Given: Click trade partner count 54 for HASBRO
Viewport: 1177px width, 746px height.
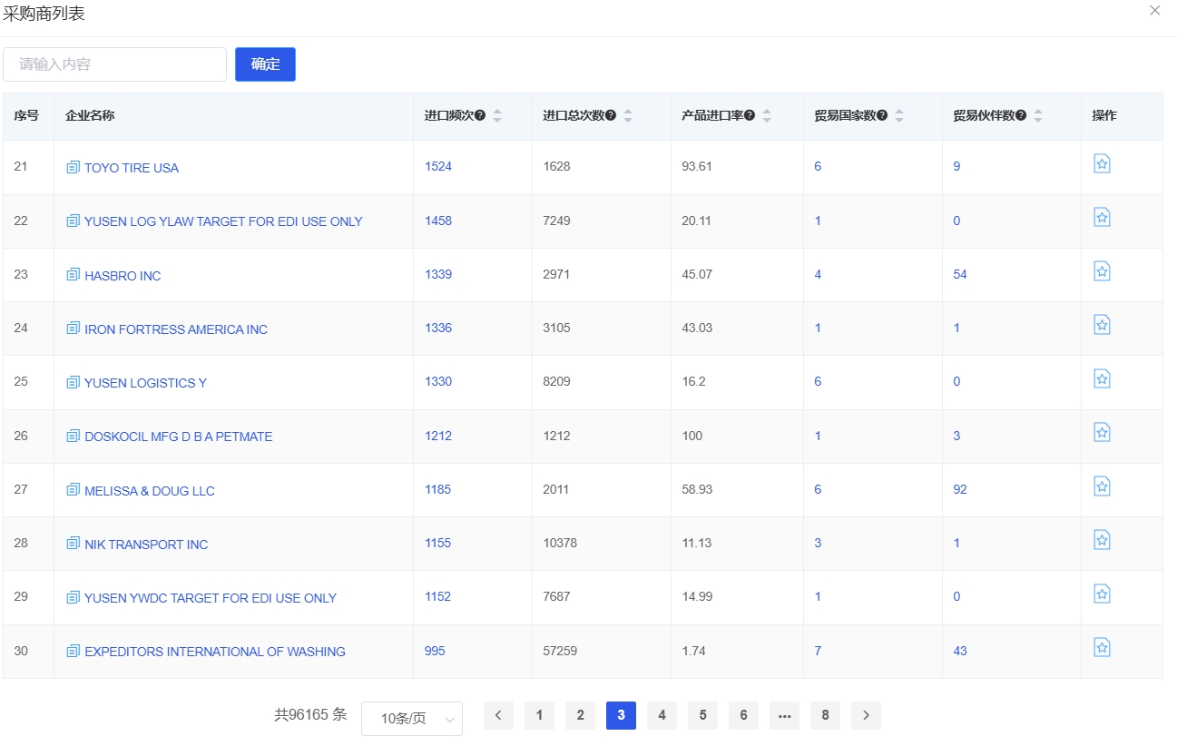Looking at the screenshot, I should click(960, 274).
